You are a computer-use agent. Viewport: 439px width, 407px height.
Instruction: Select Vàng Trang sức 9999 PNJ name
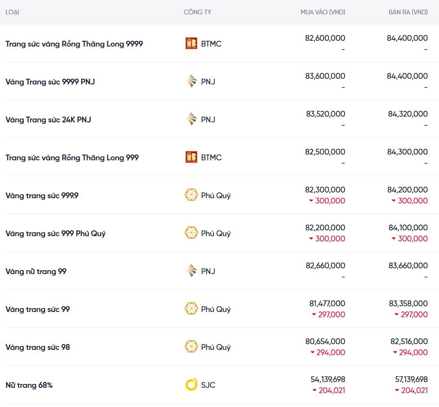coord(50,82)
